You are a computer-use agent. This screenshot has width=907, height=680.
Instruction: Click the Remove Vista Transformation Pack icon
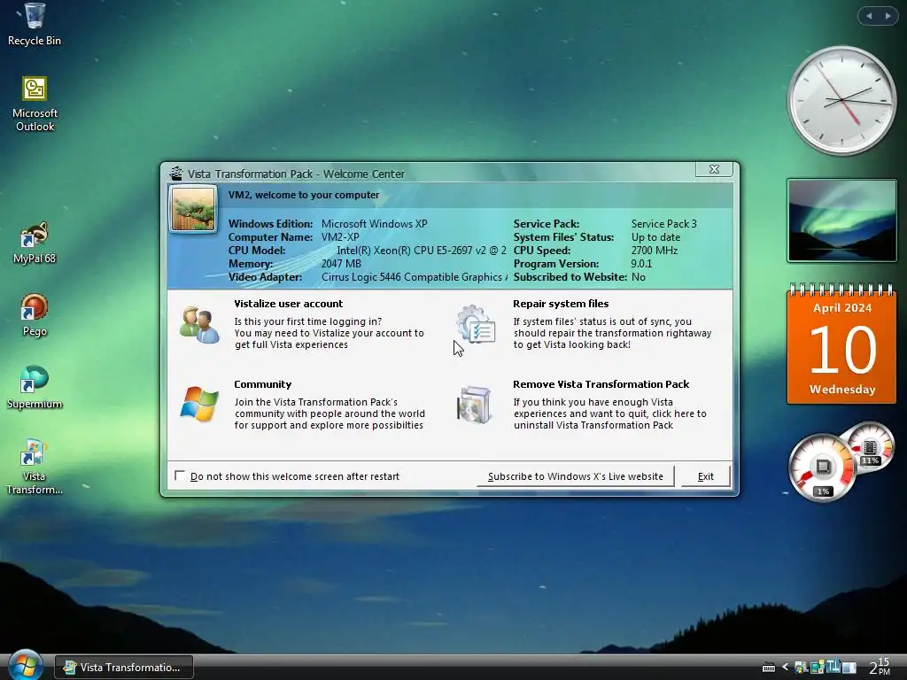click(x=475, y=405)
